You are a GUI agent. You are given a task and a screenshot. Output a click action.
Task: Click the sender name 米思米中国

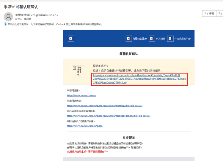[22, 15]
